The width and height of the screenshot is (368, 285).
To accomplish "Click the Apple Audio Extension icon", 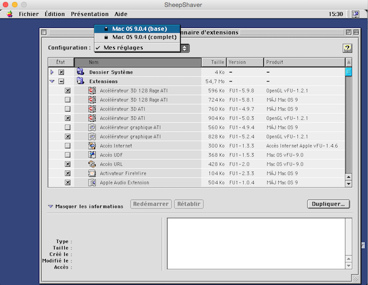I will tap(92, 182).
